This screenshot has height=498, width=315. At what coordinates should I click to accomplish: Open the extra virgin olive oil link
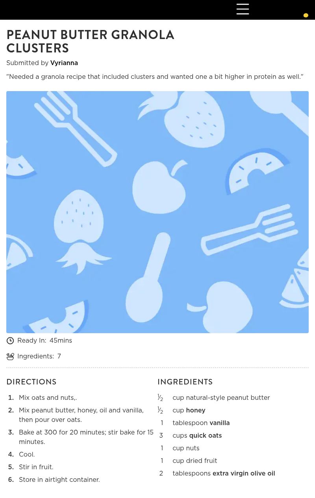pos(244,474)
